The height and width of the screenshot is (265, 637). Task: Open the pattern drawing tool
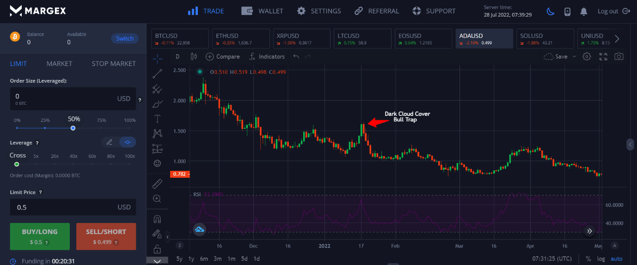pyautogui.click(x=158, y=133)
